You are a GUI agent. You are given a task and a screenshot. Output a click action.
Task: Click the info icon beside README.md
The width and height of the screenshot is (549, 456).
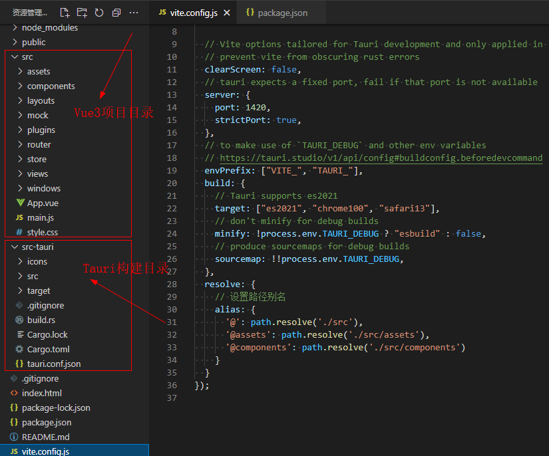click(14, 437)
